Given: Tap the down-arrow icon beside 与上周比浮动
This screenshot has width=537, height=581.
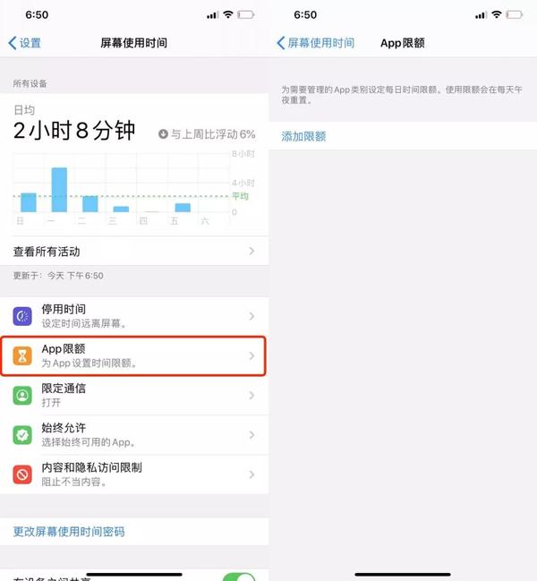Looking at the screenshot, I should point(163,134).
